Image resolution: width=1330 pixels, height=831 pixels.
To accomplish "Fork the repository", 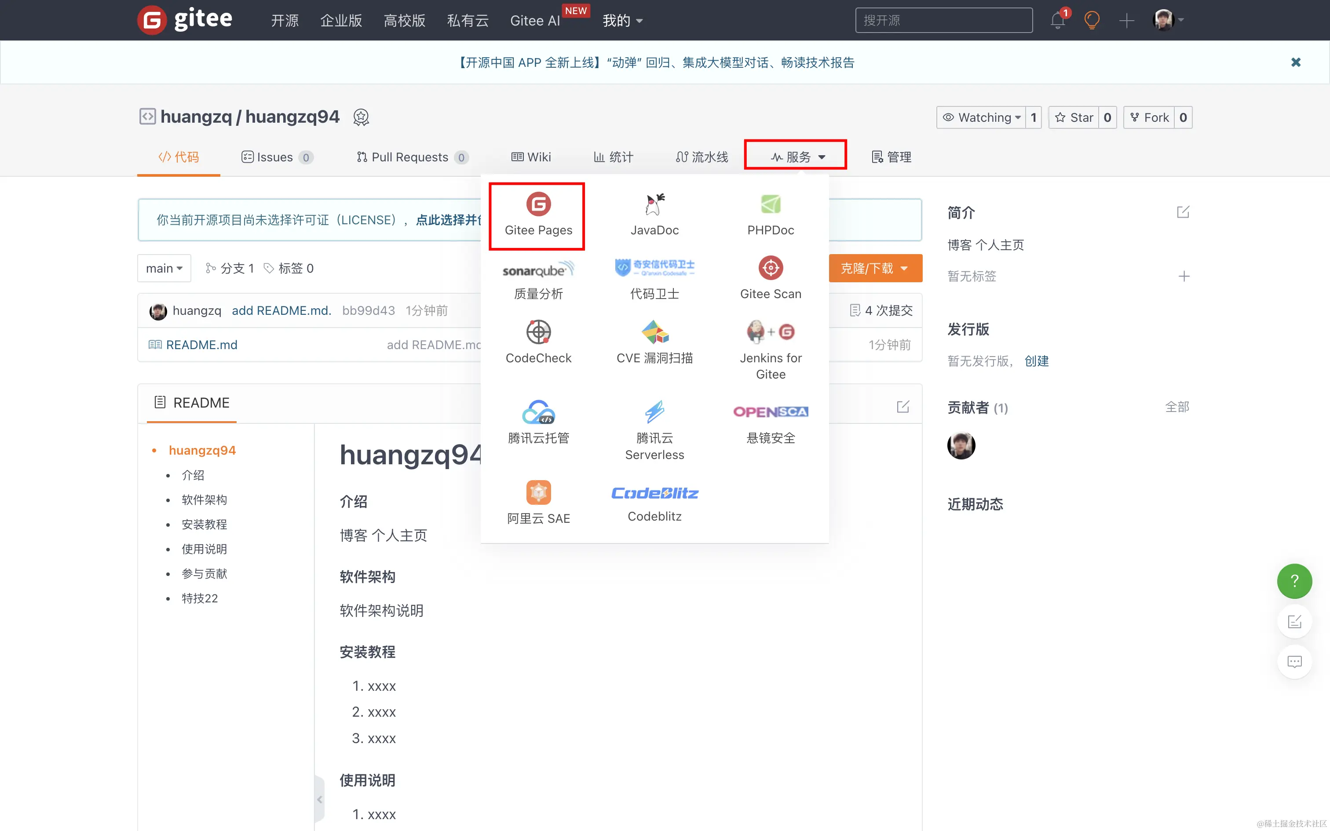I will point(1149,118).
